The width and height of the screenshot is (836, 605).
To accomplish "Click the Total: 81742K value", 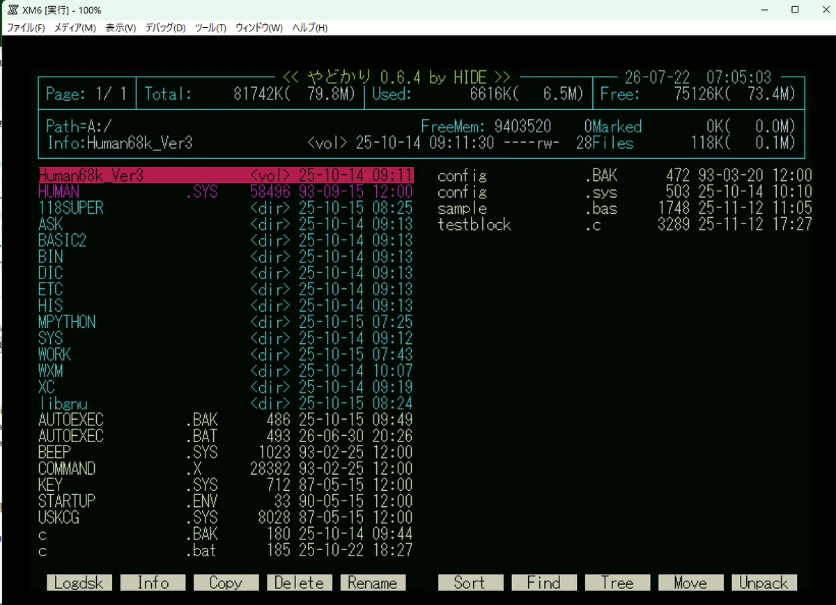I will (x=250, y=94).
